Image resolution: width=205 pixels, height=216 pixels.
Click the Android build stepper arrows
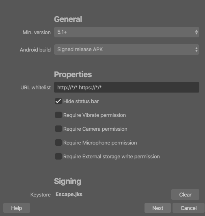point(196,50)
